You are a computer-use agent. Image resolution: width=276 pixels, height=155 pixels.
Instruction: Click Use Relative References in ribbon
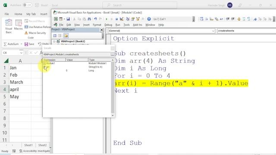[x=38, y=27]
